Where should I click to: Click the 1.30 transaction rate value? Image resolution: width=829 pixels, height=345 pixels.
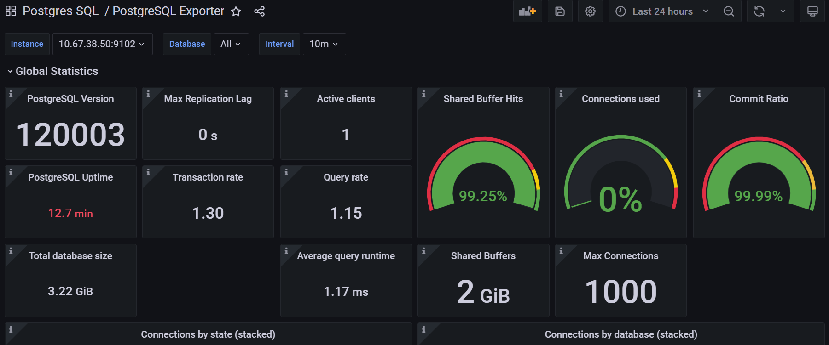click(x=208, y=213)
